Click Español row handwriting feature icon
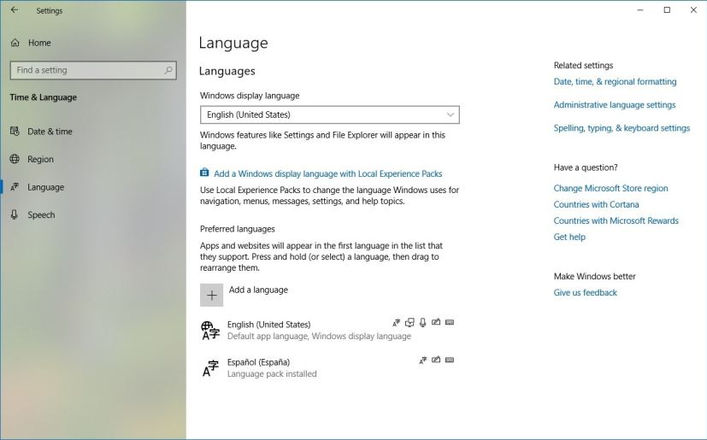The width and height of the screenshot is (707, 440). (436, 360)
